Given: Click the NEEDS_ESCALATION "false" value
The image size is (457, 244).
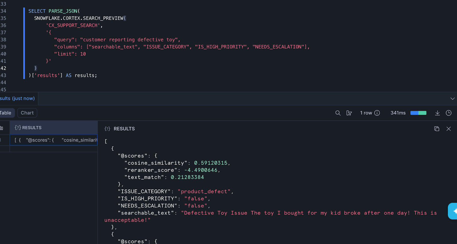Looking at the screenshot, I should 196,206.
